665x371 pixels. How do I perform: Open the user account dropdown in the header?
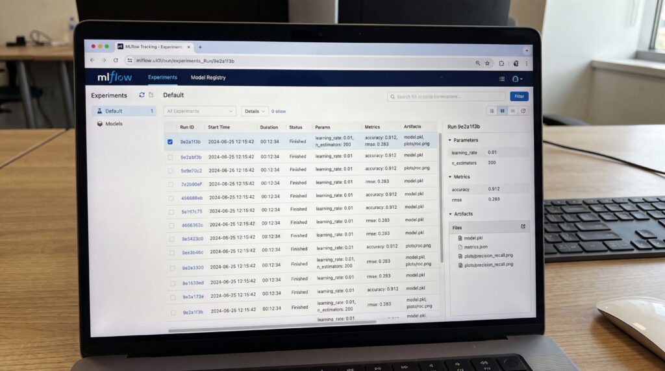[x=517, y=78]
